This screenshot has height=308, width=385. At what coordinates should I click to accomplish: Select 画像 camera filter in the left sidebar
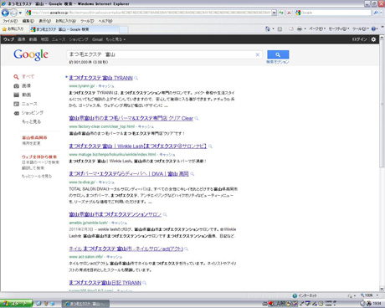(x=26, y=85)
